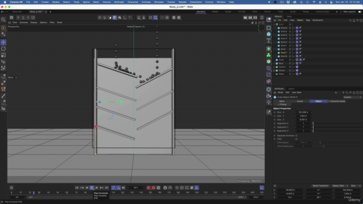
Task: Open the viewport Cameras menu
Action: [x=24, y=23]
